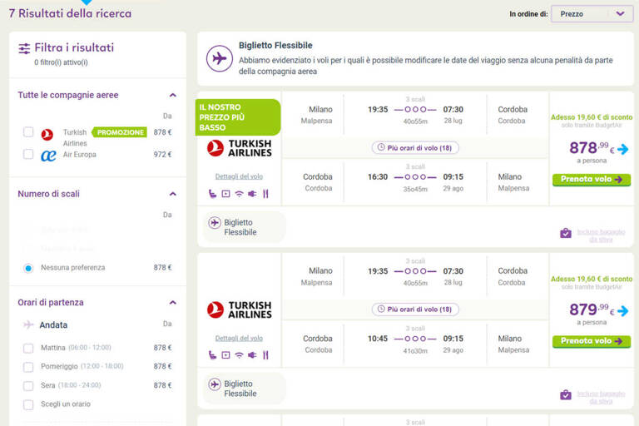639x426 pixels.
Task: Click meal cutlery icon on 879,99 € flight
Action: point(265,355)
